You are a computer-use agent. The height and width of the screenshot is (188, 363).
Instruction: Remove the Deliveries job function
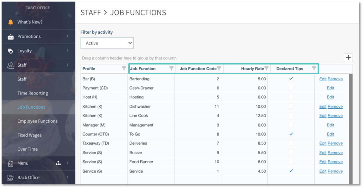pyautogui.click(x=335, y=143)
